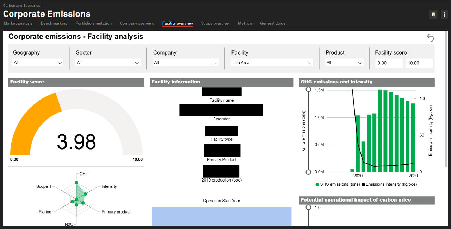Open the three-dot more options menu
This screenshot has height=229, width=451.
[x=444, y=14]
